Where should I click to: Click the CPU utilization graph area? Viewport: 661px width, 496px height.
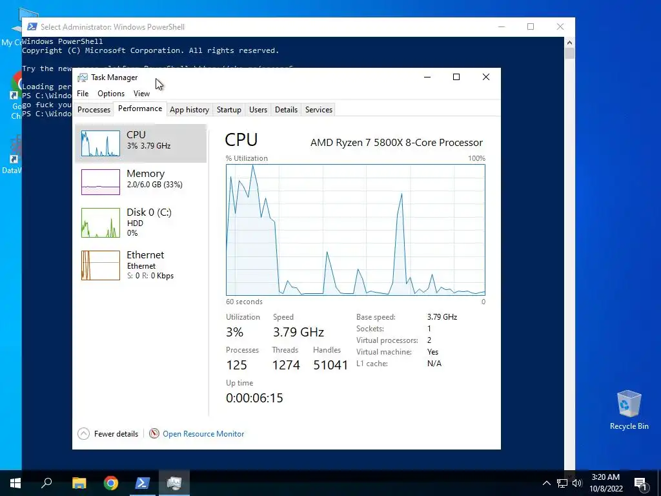(356, 230)
